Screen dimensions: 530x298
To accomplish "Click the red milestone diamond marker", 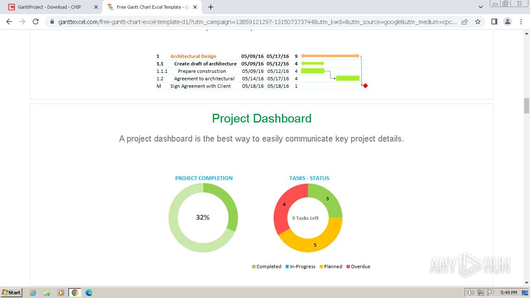I will tap(365, 86).
